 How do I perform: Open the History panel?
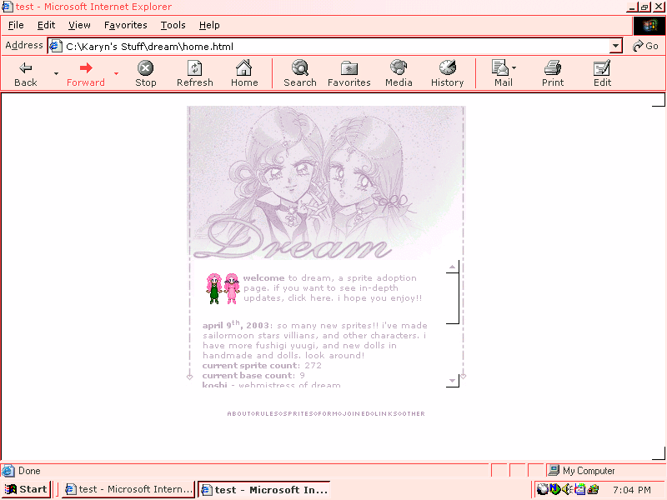447,73
